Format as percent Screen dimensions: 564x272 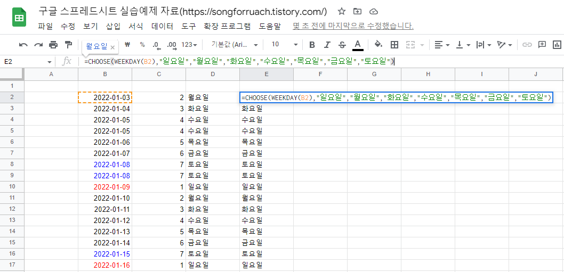click(x=142, y=45)
